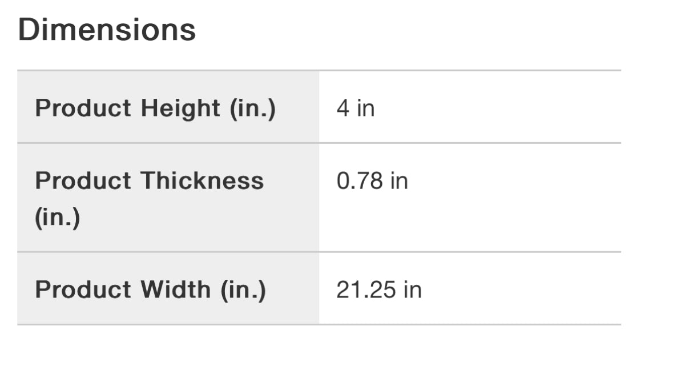The height and width of the screenshot is (374, 673).
Task: Click the in unit after 21.25
Action: click(413, 289)
